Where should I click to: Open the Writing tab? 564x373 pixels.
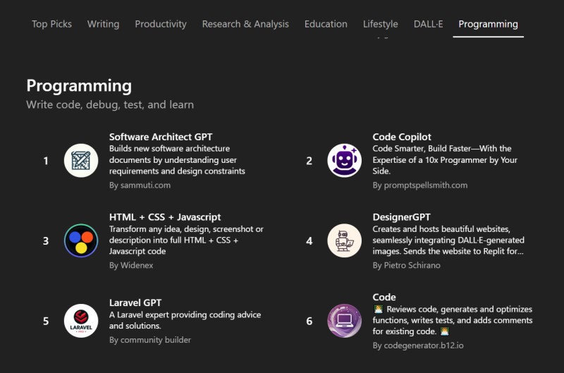103,24
